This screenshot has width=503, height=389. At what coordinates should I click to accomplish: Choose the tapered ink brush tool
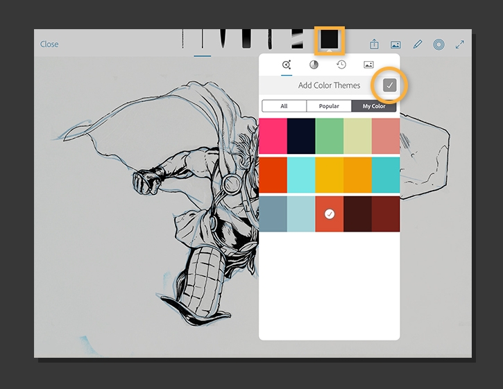[x=222, y=39]
